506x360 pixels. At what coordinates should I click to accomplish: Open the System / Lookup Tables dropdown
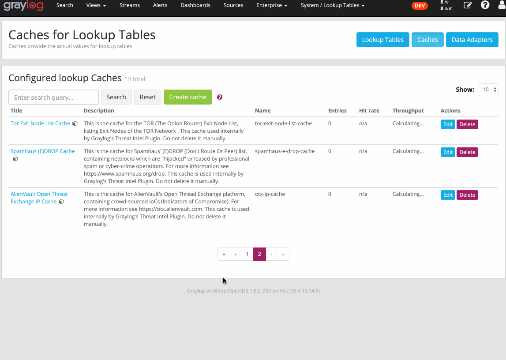pyautogui.click(x=333, y=5)
